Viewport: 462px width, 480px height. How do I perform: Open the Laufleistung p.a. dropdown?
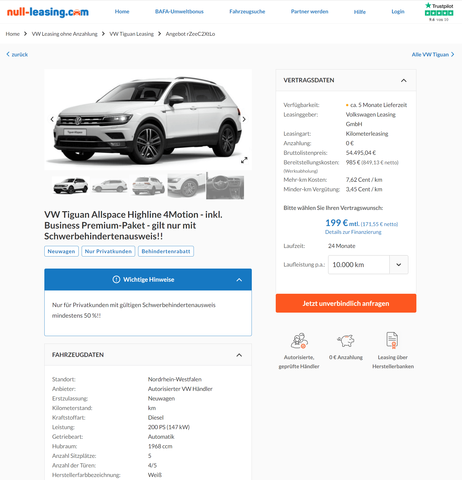tap(368, 265)
